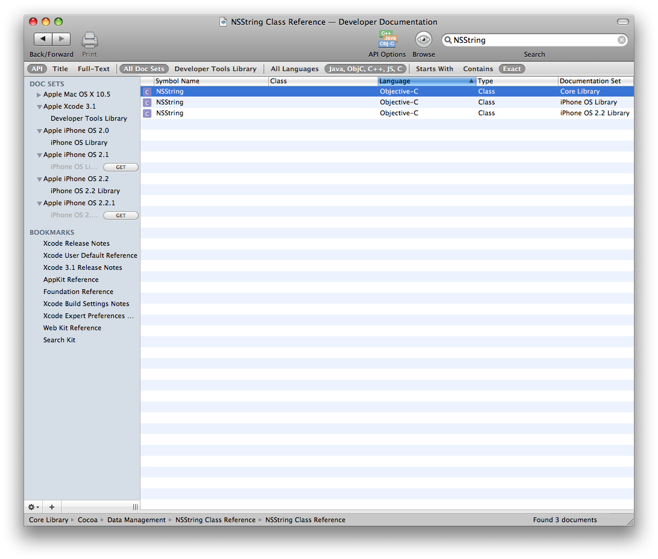Toggle the toolbar pill button
Image resolution: width=658 pixels, height=559 pixels.
pos(623,22)
